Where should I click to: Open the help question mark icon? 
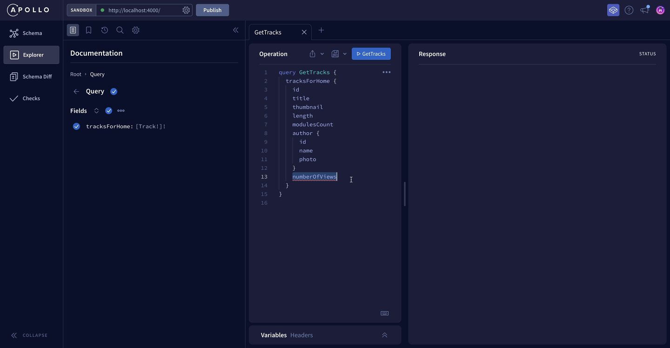click(x=629, y=10)
